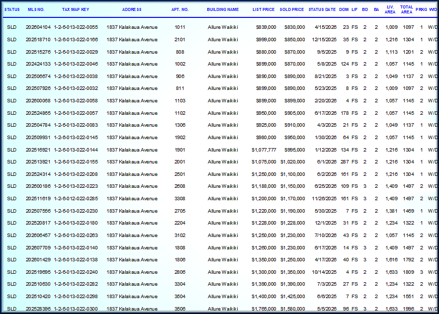Select MLS number 202515276
Image resolution: width=439 pixels, height=314 pixels.
coord(38,52)
